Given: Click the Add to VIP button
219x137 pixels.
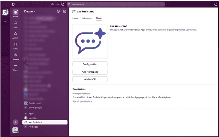Looking at the screenshot, I should click(x=90, y=79).
